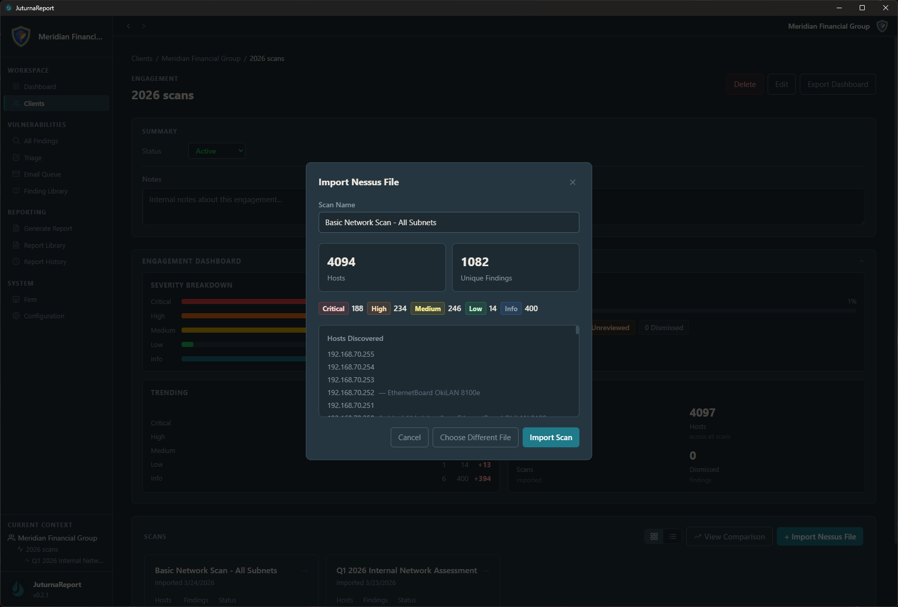Viewport: 898px width, 607px height.
Task: Select the Generate Report icon
Action: click(x=16, y=228)
